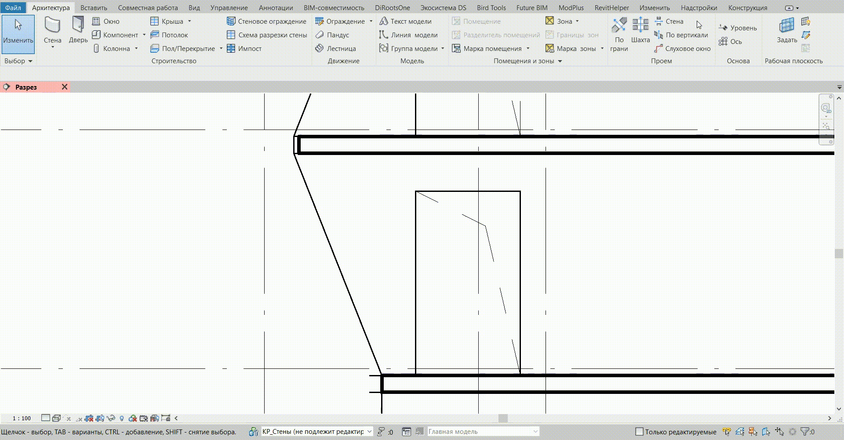Click Схема разрезки стены (Curtain Grid)
This screenshot has width=844, height=440.
coord(267,35)
